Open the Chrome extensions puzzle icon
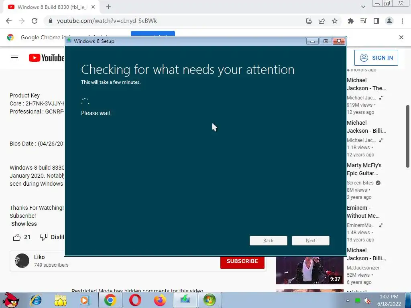 [x=350, y=21]
